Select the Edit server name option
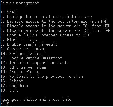 click(23, 67)
